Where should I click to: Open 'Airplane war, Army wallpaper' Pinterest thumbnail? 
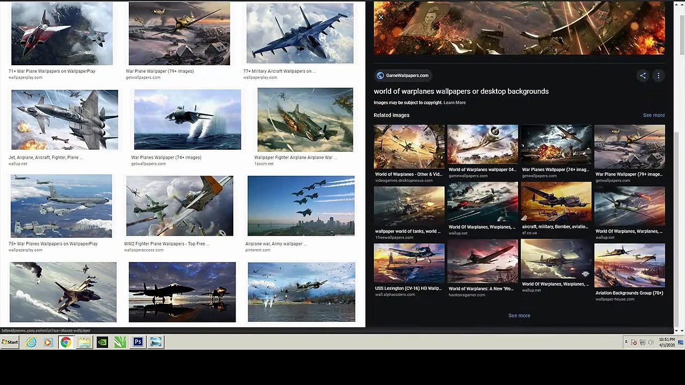pyautogui.click(x=301, y=206)
